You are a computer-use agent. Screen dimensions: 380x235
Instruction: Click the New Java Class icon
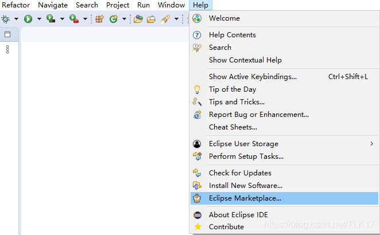(114, 19)
